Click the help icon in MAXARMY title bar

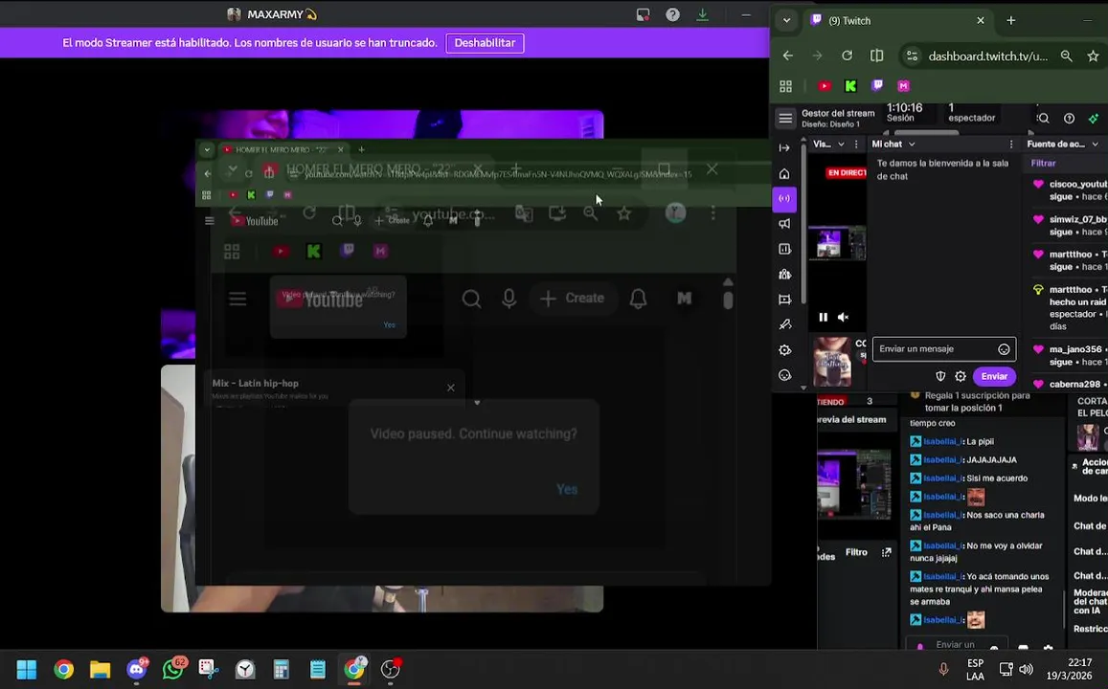click(672, 14)
